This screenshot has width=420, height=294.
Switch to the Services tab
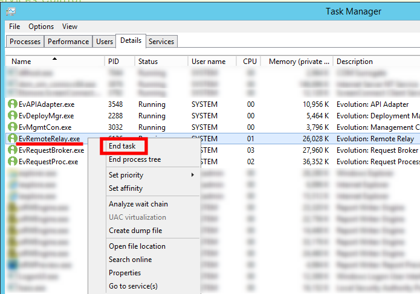(161, 42)
